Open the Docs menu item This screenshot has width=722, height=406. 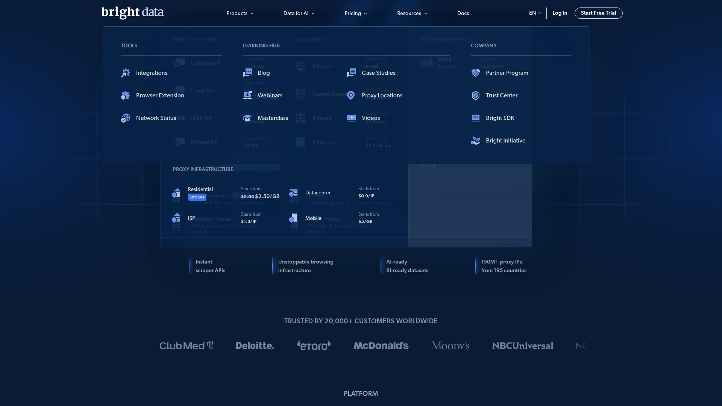[x=463, y=13]
